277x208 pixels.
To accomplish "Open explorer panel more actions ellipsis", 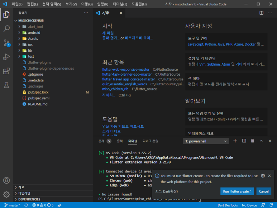I will [86, 13].
